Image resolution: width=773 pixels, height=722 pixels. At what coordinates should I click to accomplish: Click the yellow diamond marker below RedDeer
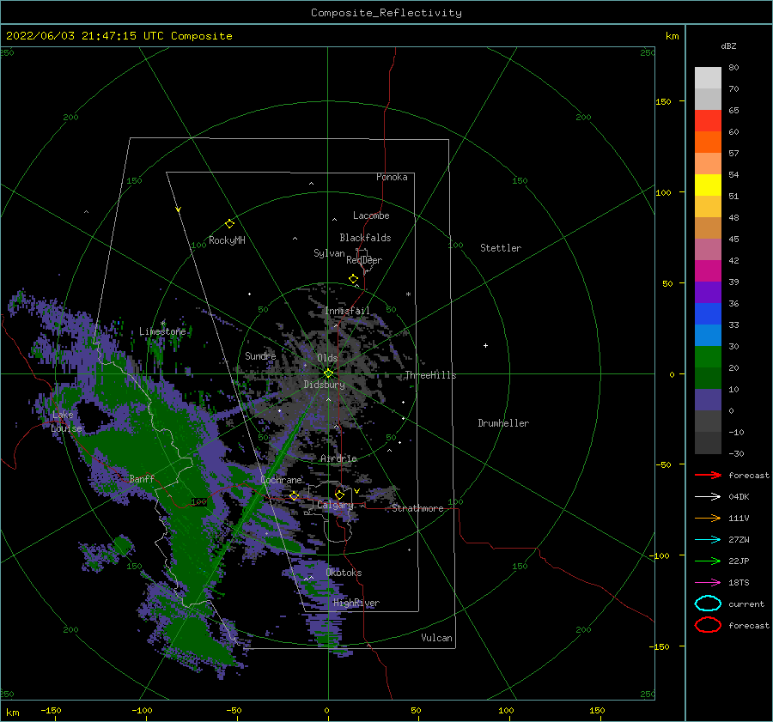354,279
